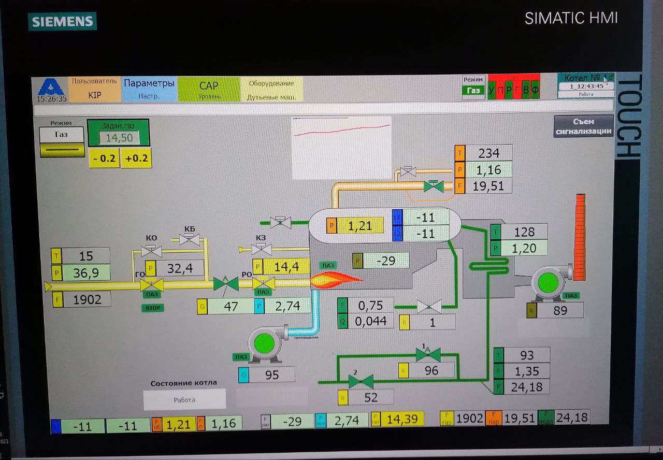Click the blower fan below the burner
Image resolution: width=663 pixels, height=460 pixels.
click(x=264, y=343)
